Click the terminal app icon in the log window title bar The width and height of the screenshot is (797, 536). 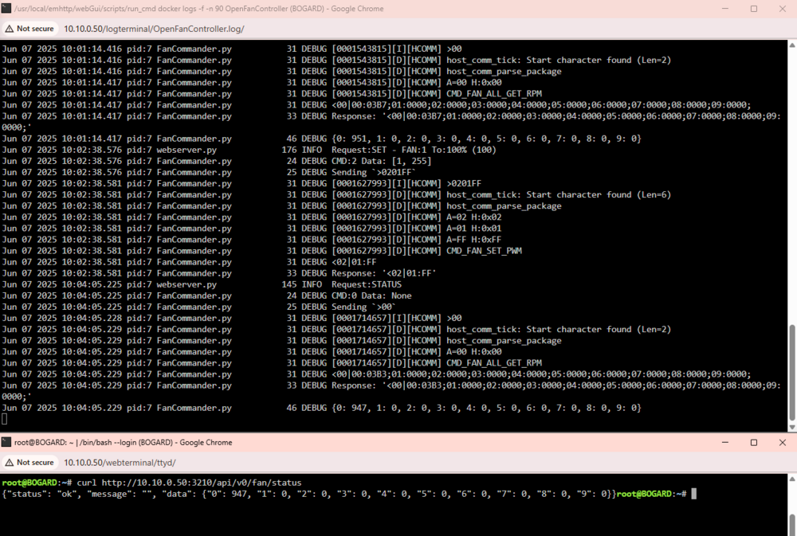(x=6, y=9)
